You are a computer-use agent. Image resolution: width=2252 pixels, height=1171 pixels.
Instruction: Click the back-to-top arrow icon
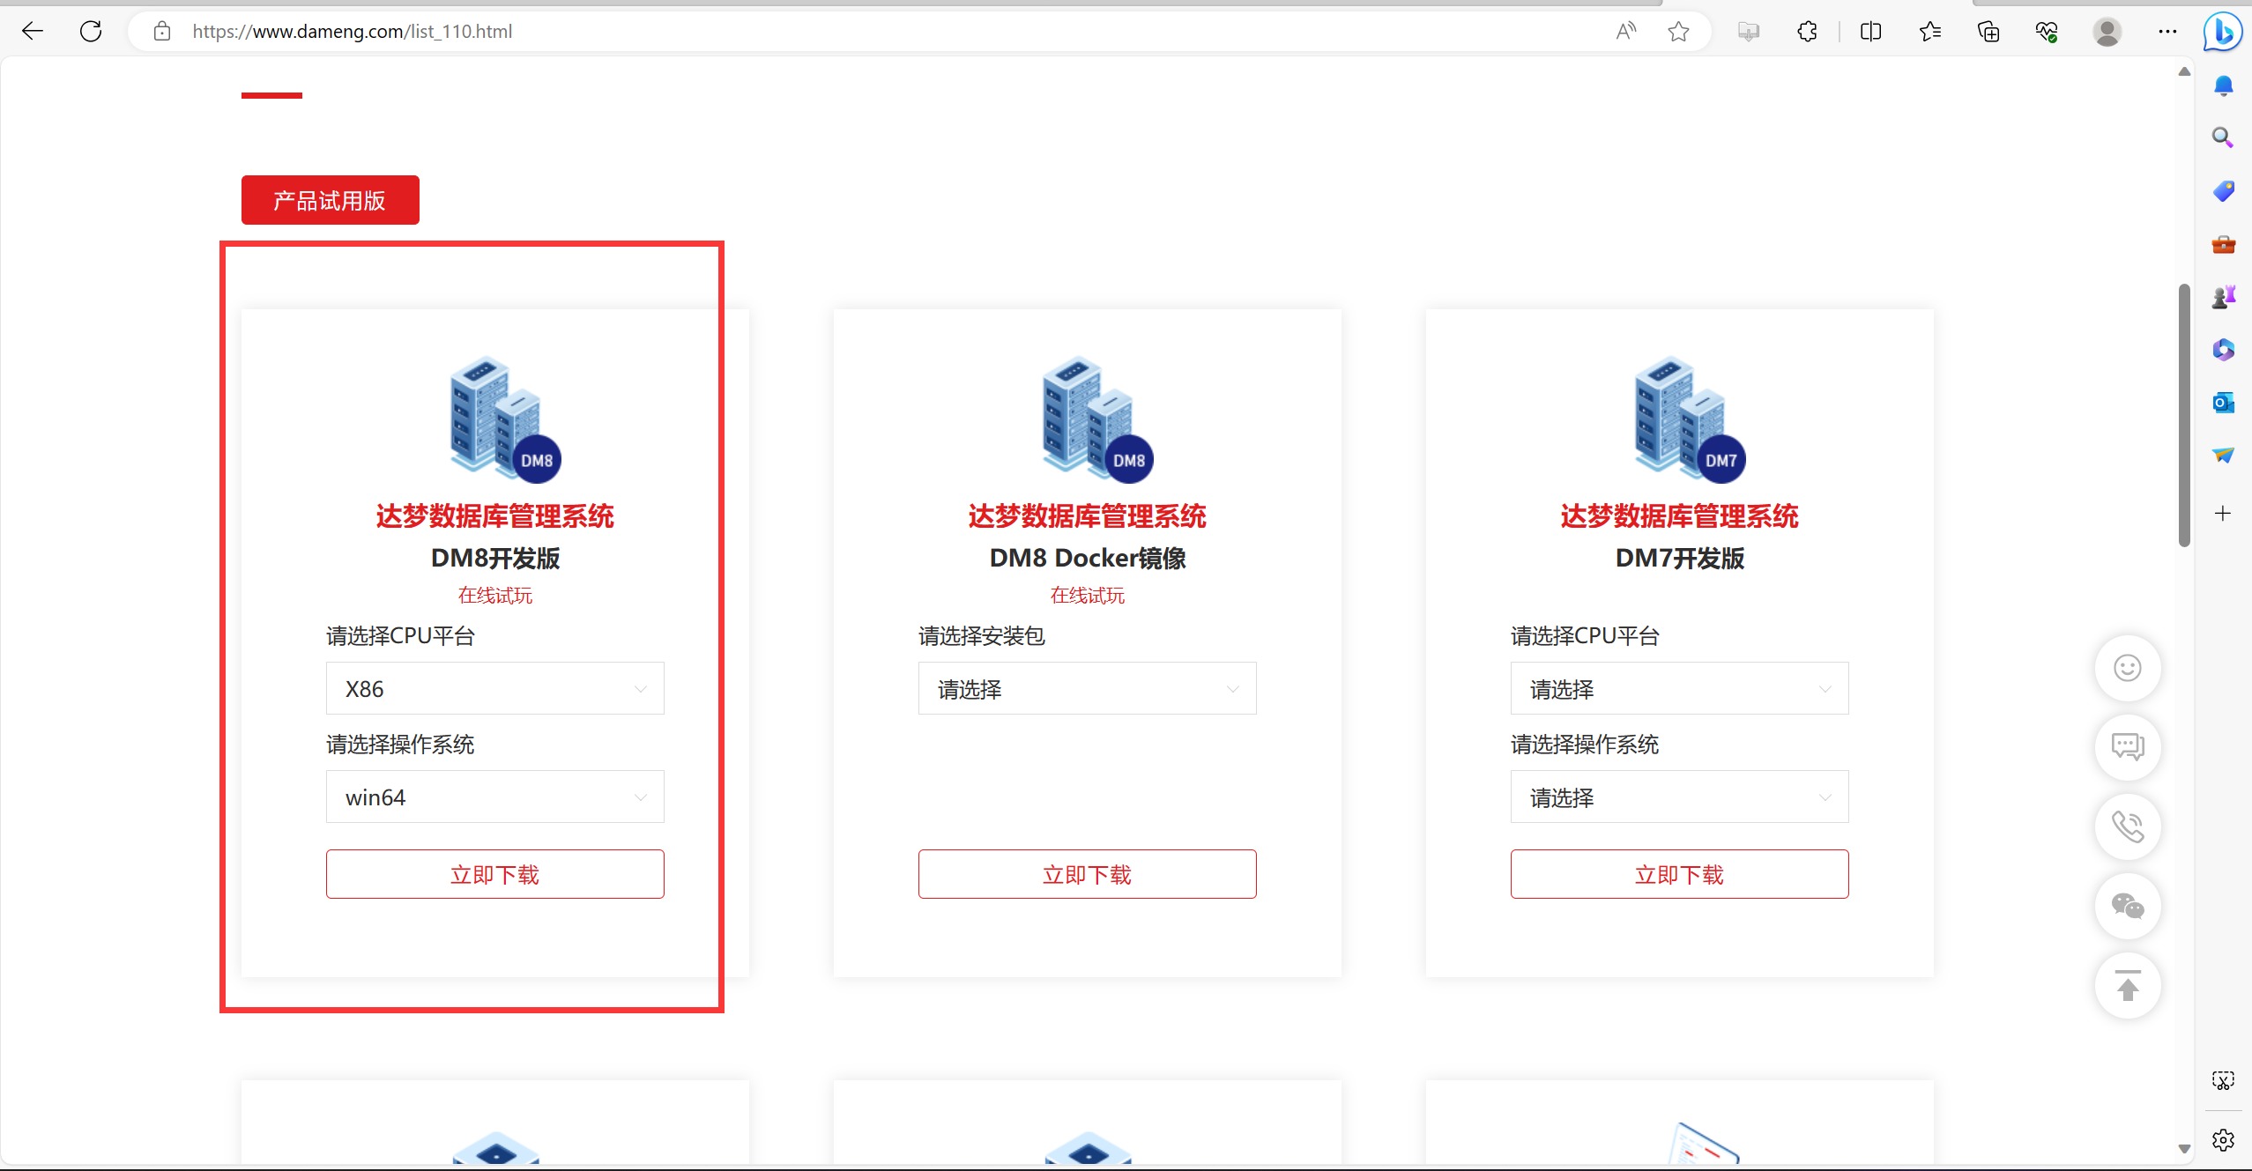[2127, 986]
